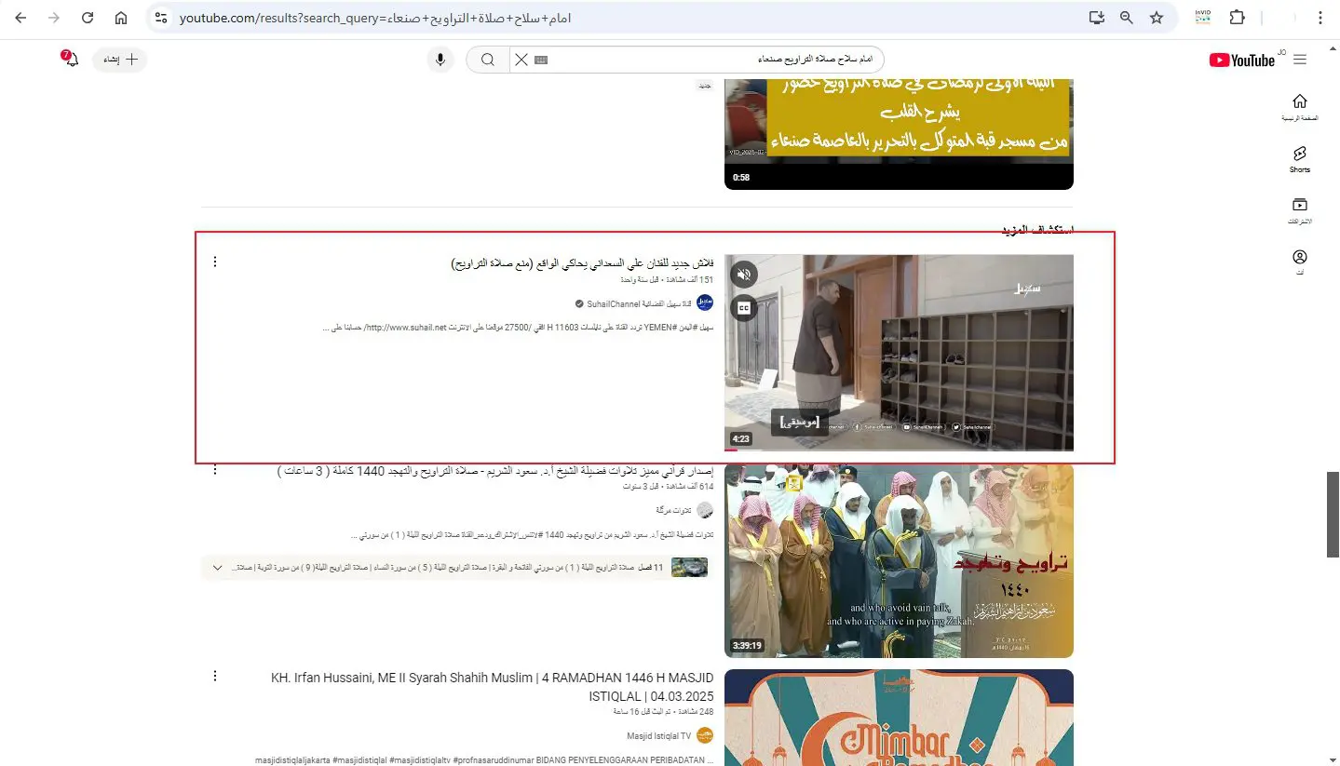Open the Masjid Istiqlal TV channel name
Viewport: 1340px width, 766px height.
pyautogui.click(x=659, y=736)
